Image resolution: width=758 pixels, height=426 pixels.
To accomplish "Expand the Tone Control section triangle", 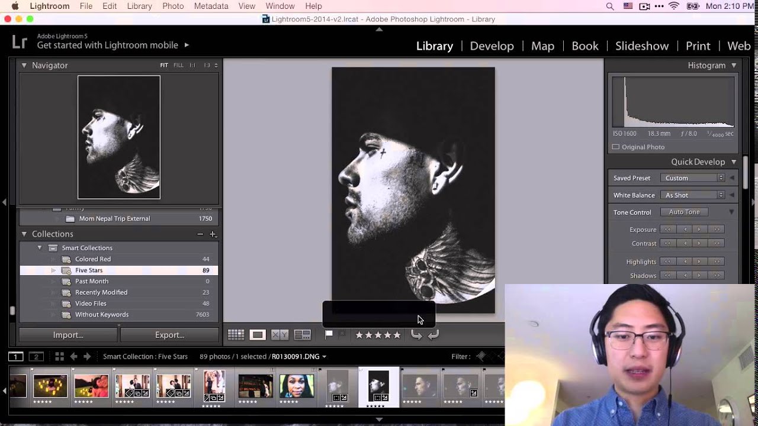I will coord(731,212).
